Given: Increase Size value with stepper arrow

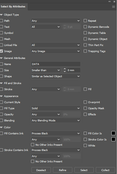Looking at the screenshot, I should 65,69.
